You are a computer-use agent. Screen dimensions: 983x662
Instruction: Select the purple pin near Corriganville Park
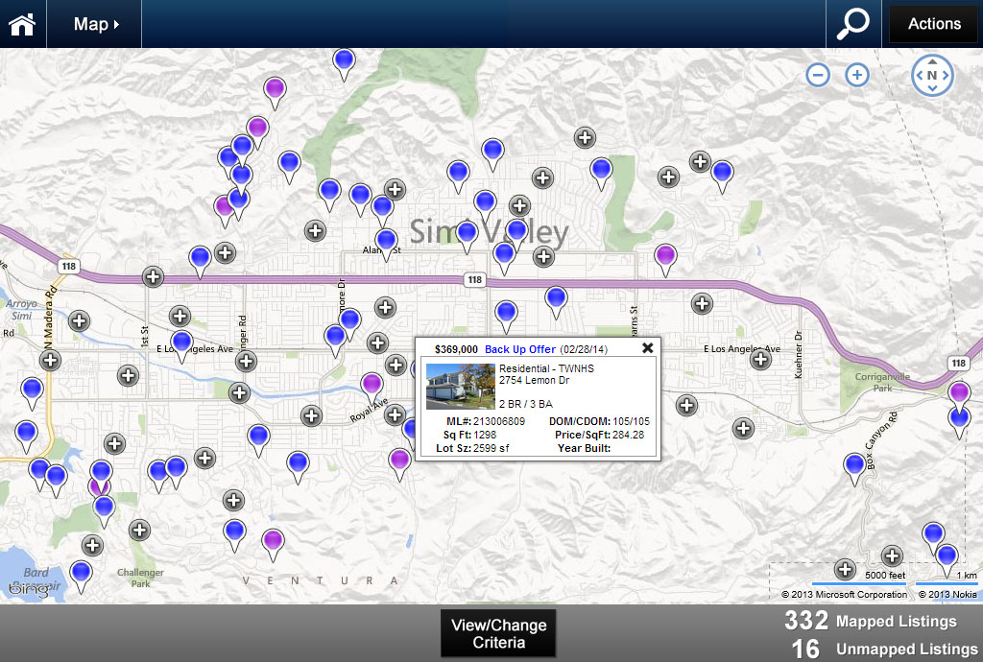pyautogui.click(x=958, y=392)
